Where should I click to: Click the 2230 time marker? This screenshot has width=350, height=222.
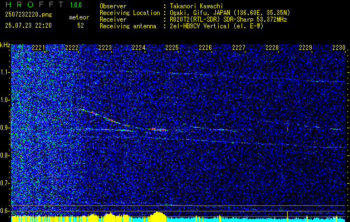[339, 48]
